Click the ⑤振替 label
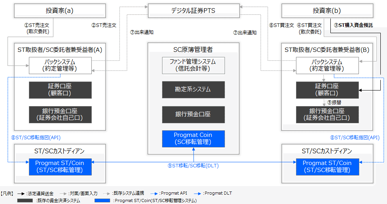The height and width of the screenshot is (204, 387). click(334, 103)
